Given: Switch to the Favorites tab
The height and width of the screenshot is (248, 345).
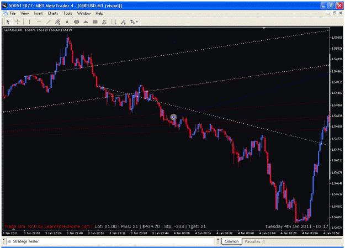Looking at the screenshot, I should pos(253,241).
